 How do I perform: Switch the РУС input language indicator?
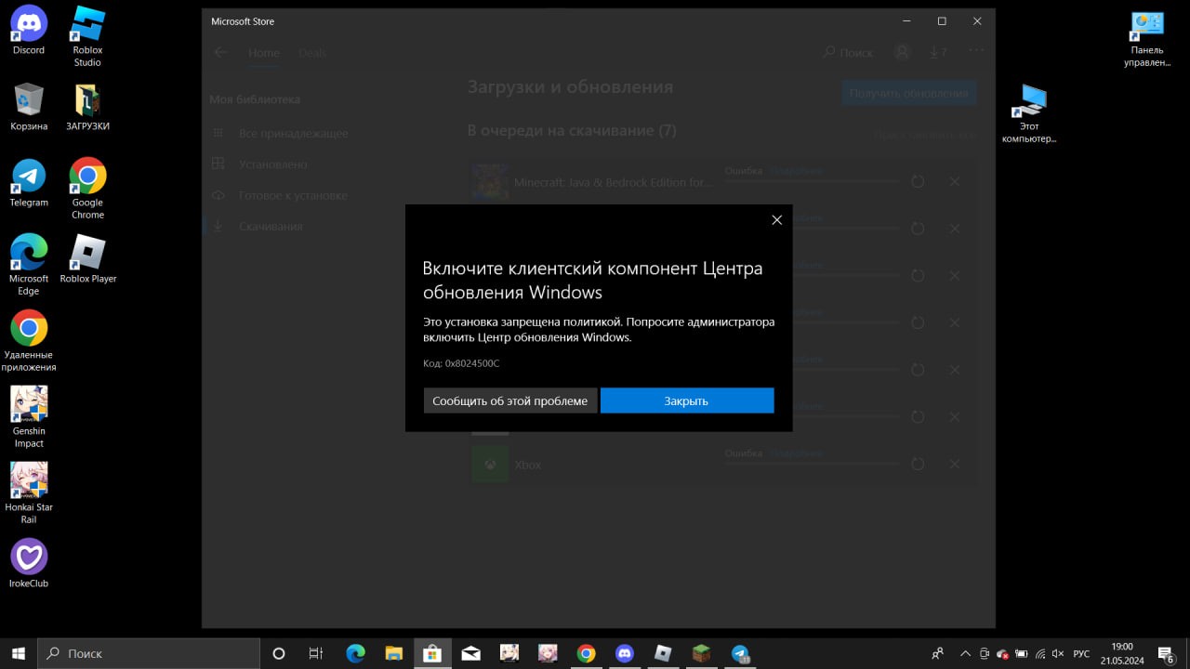point(1081,653)
